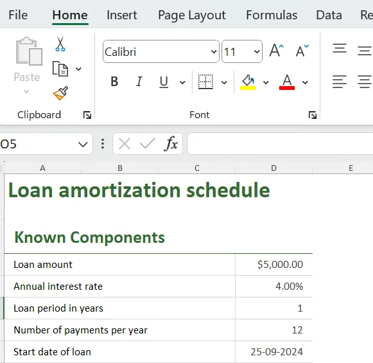
Task: Select column A header
Action: (42, 168)
